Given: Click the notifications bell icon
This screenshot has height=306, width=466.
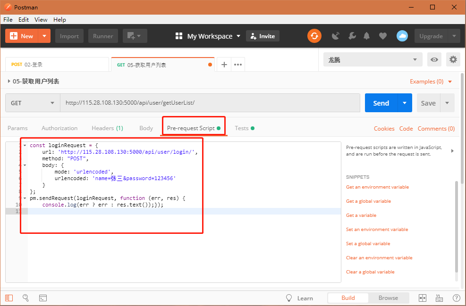Looking at the screenshot, I should pos(366,36).
